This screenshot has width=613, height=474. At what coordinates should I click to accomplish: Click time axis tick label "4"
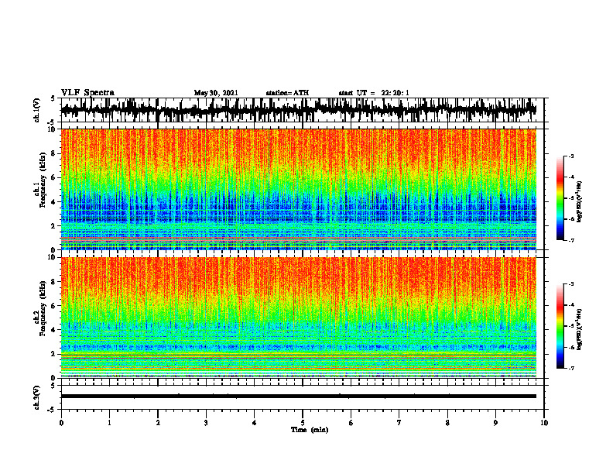[255, 423]
